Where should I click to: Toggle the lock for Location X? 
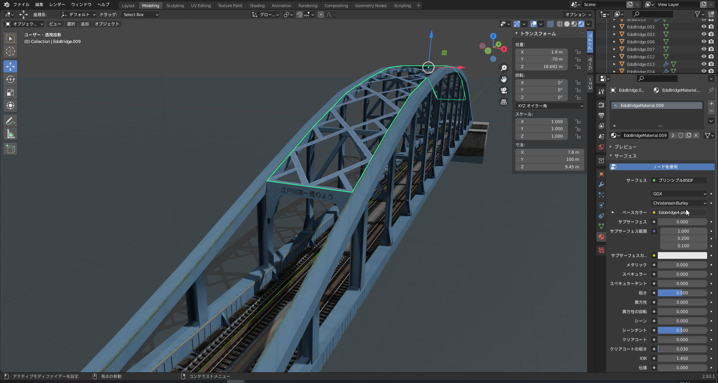pyautogui.click(x=578, y=52)
